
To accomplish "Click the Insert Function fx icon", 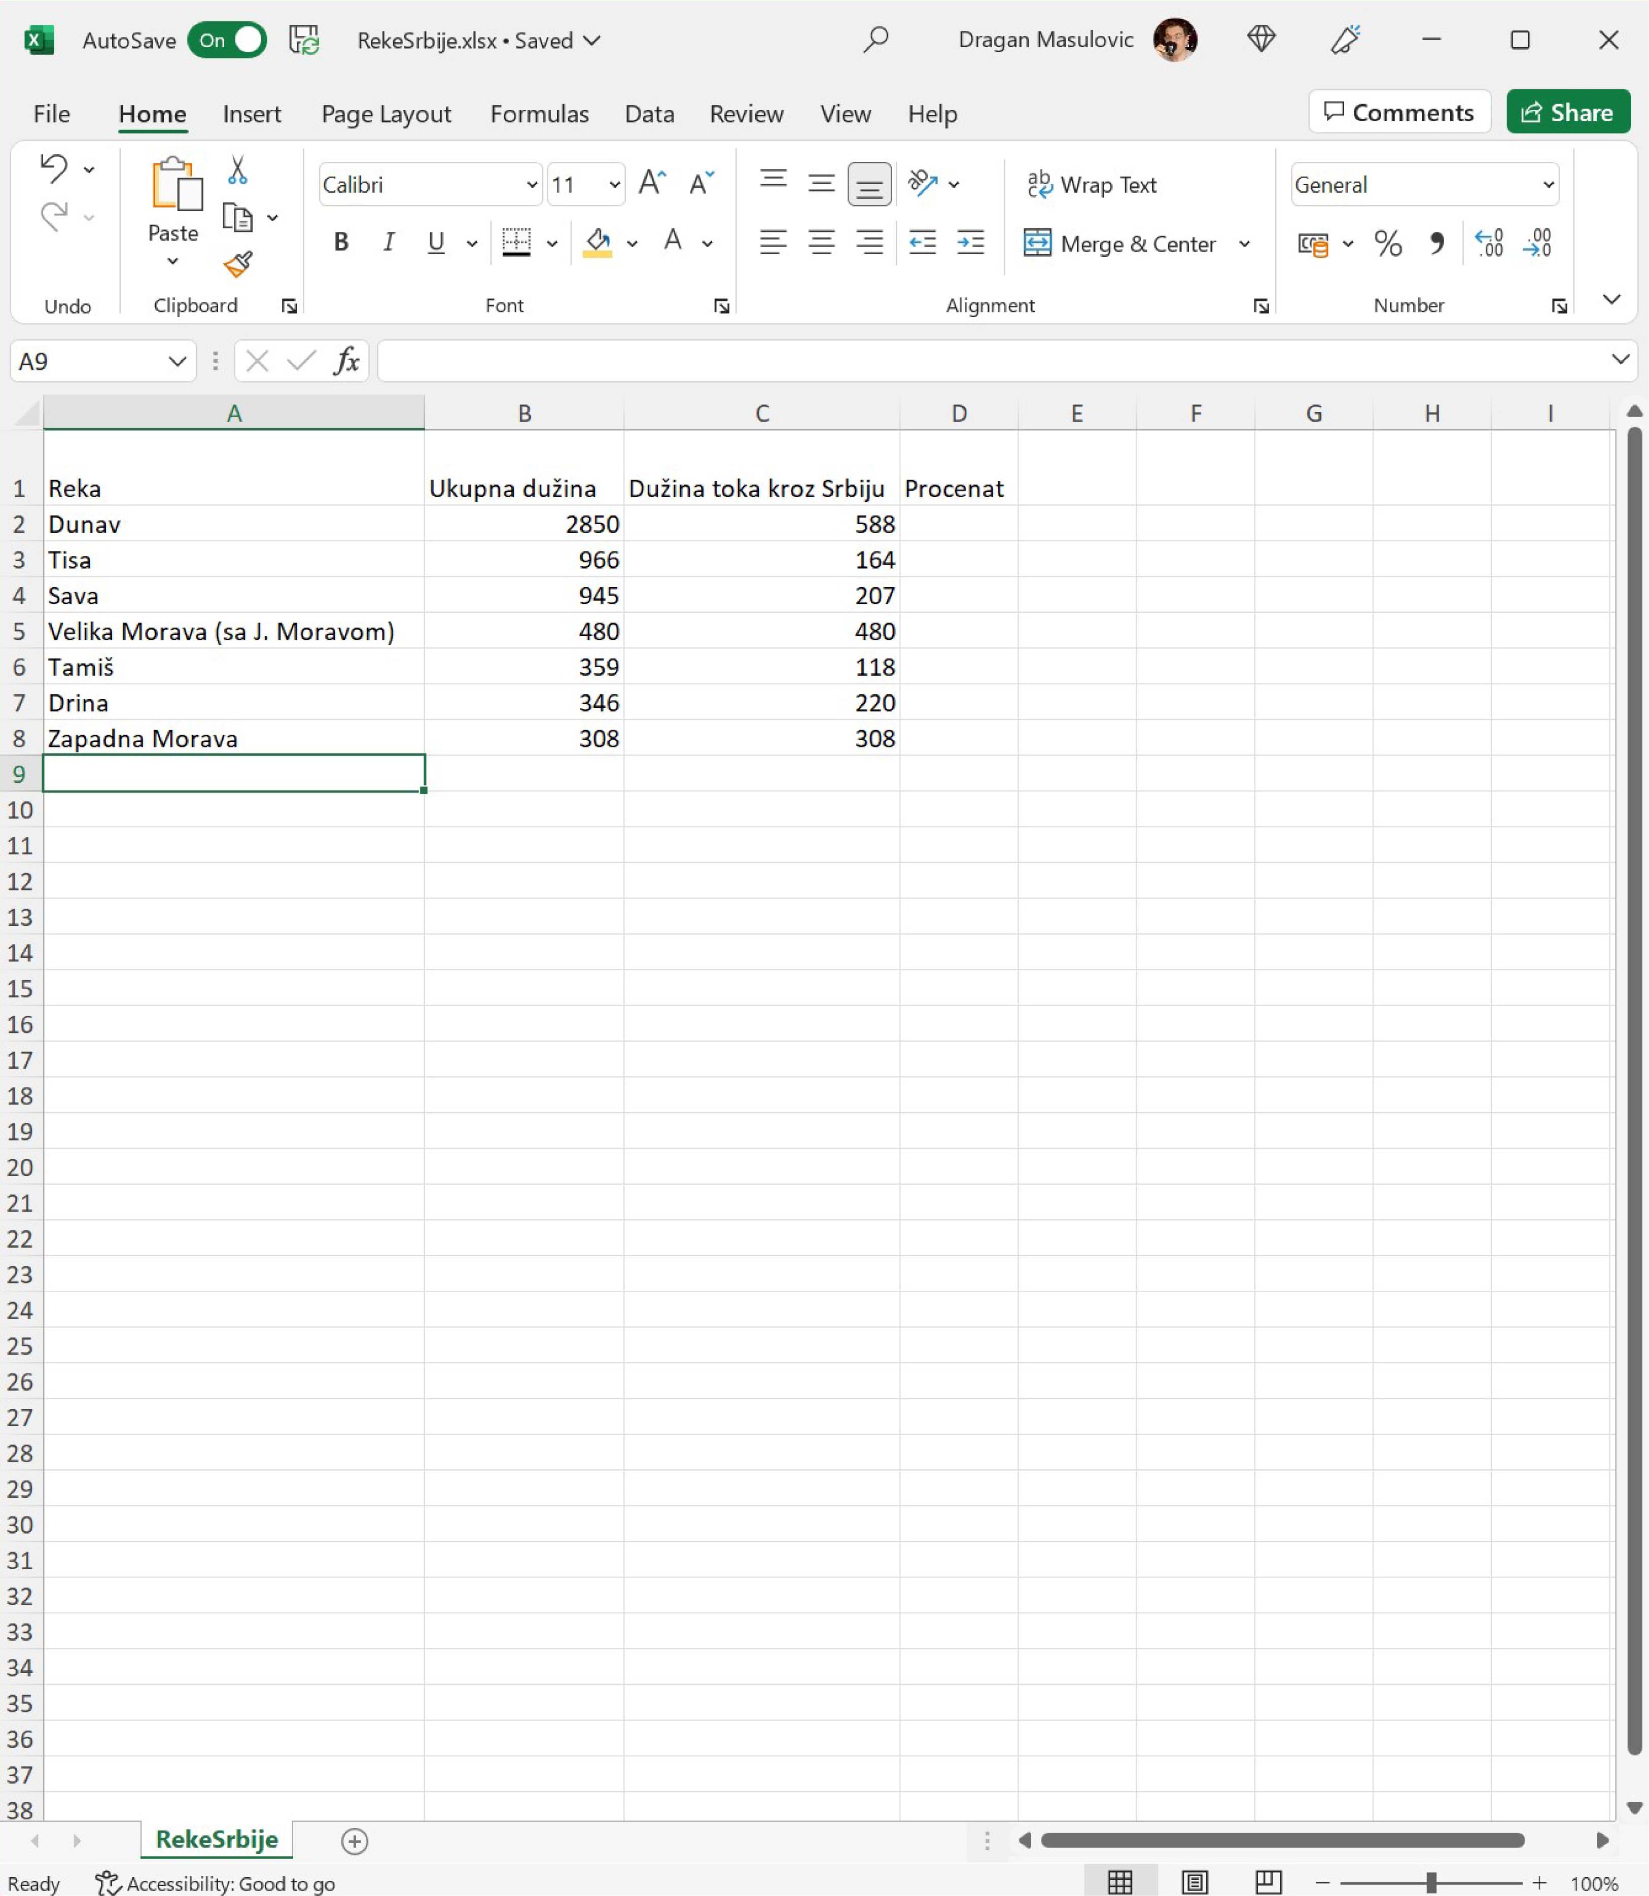I will tap(346, 361).
